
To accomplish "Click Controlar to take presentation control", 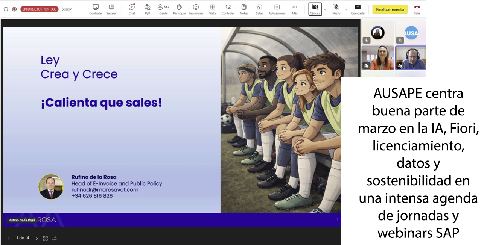I will tap(96, 9).
